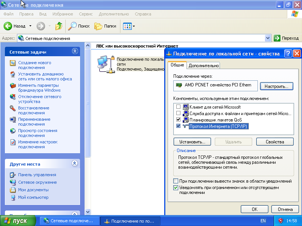Open the Сервис menu

86,14
